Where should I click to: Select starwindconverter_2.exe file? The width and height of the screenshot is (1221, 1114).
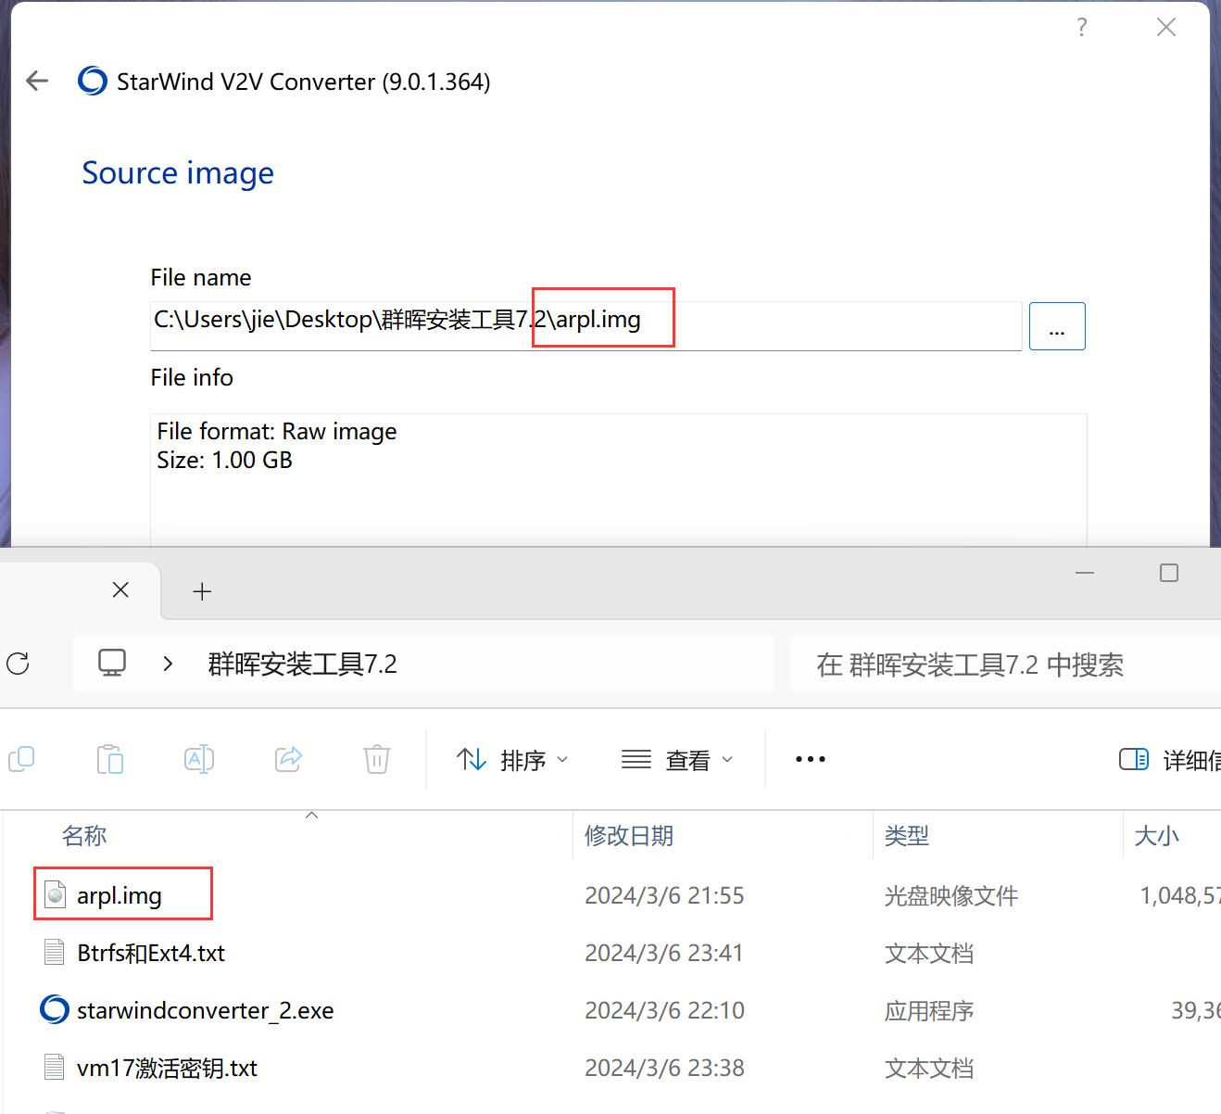pos(206,1010)
